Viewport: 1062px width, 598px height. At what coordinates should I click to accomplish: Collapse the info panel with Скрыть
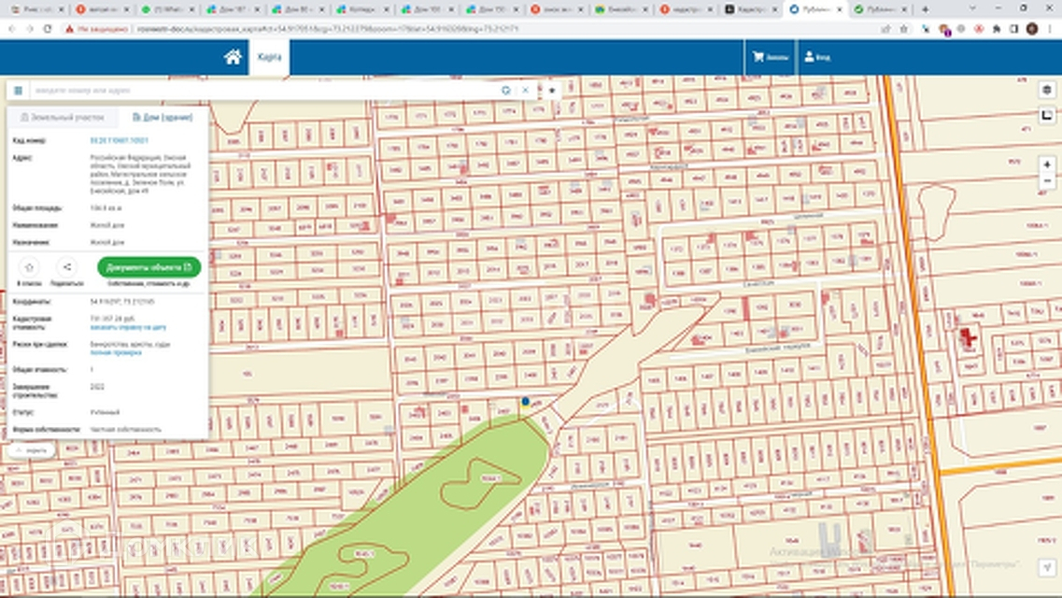click(31, 449)
